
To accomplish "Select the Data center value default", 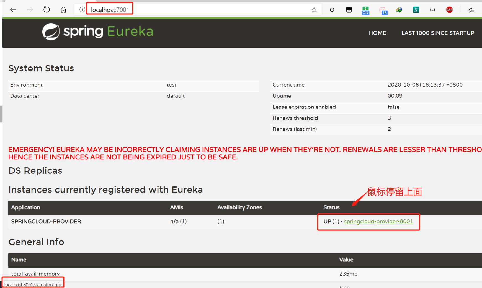I will [176, 96].
